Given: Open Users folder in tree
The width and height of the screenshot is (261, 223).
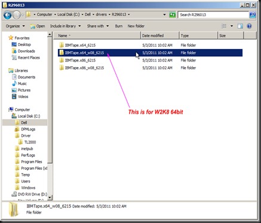Looking at the screenshot, I should (x=26, y=181).
